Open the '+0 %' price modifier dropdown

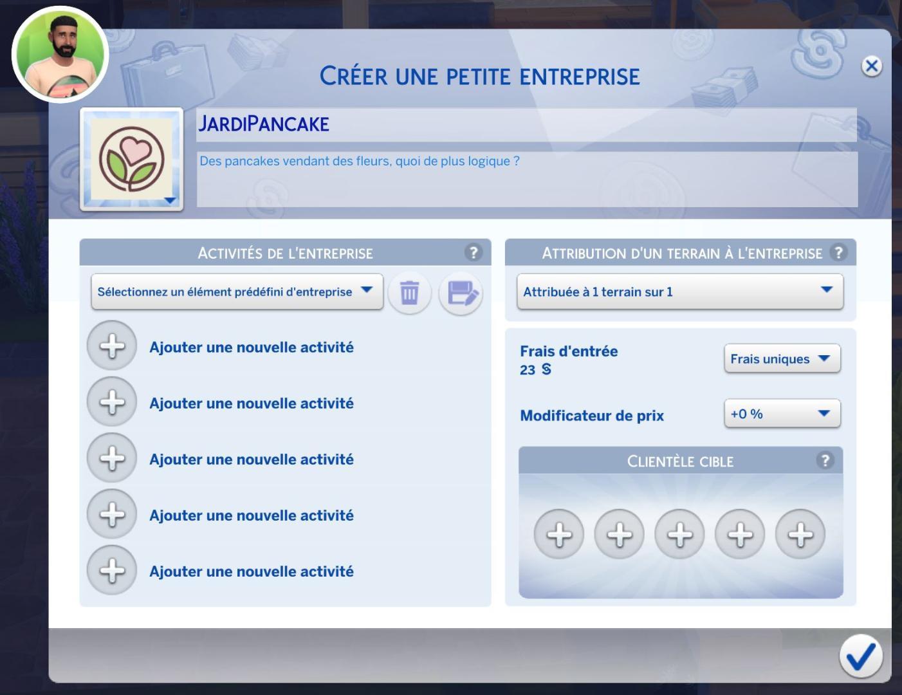pos(782,414)
